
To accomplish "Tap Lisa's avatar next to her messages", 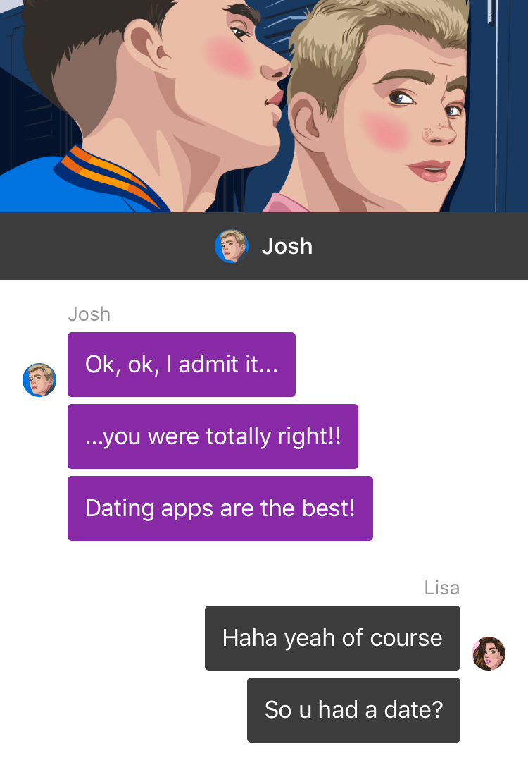I will tap(489, 654).
